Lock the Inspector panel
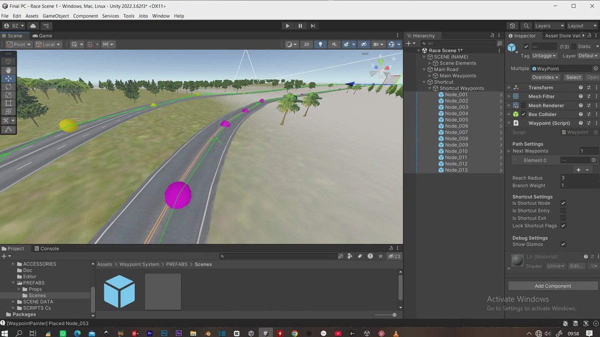Screen dimensions: 600x337 click(x=590, y=35)
